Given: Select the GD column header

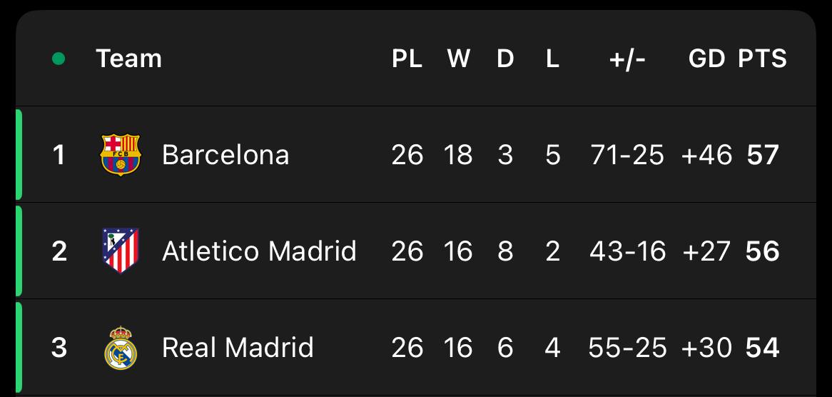Looking at the screenshot, I should tap(707, 59).
